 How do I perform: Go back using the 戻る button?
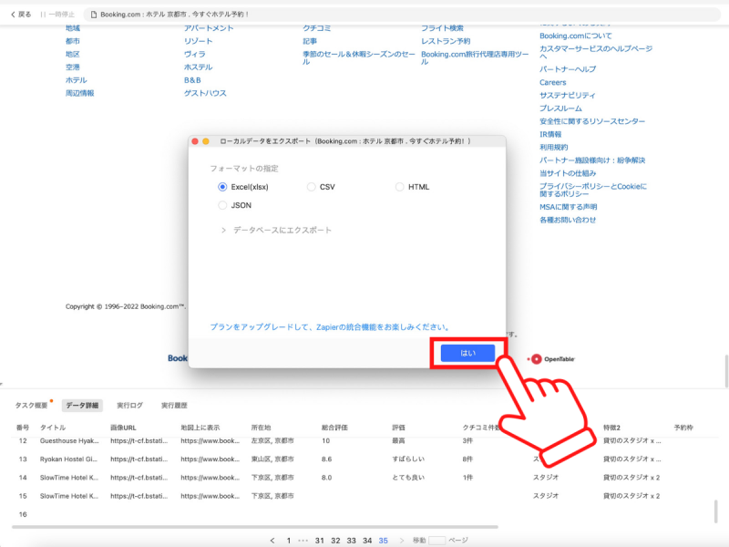coord(21,15)
